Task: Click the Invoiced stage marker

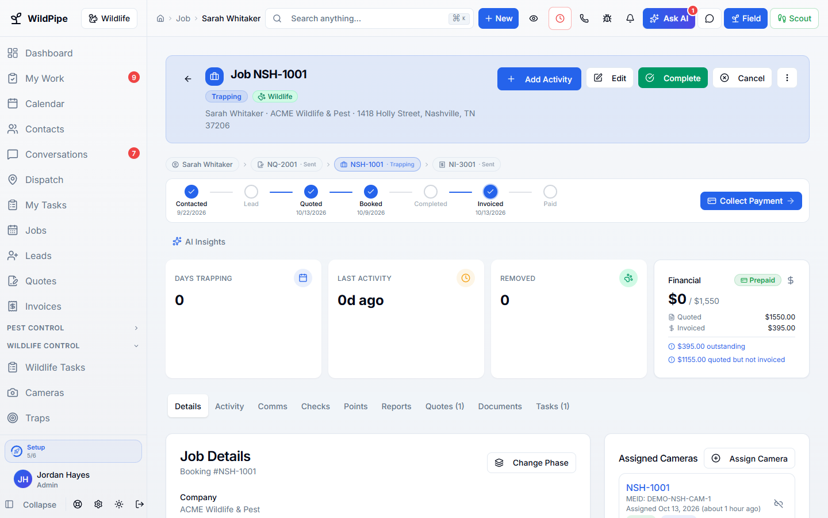Action: click(x=490, y=192)
